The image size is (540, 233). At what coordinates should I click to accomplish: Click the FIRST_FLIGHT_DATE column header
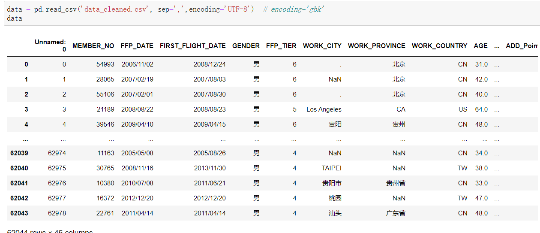coord(192,46)
